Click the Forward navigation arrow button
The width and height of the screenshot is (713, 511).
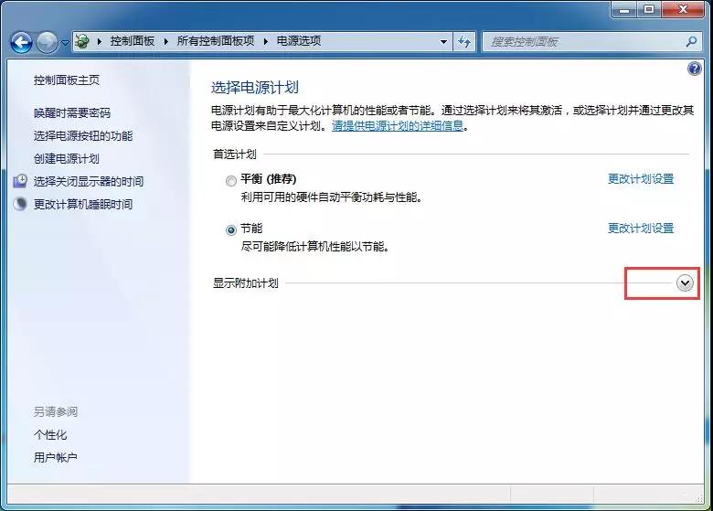click(x=47, y=42)
